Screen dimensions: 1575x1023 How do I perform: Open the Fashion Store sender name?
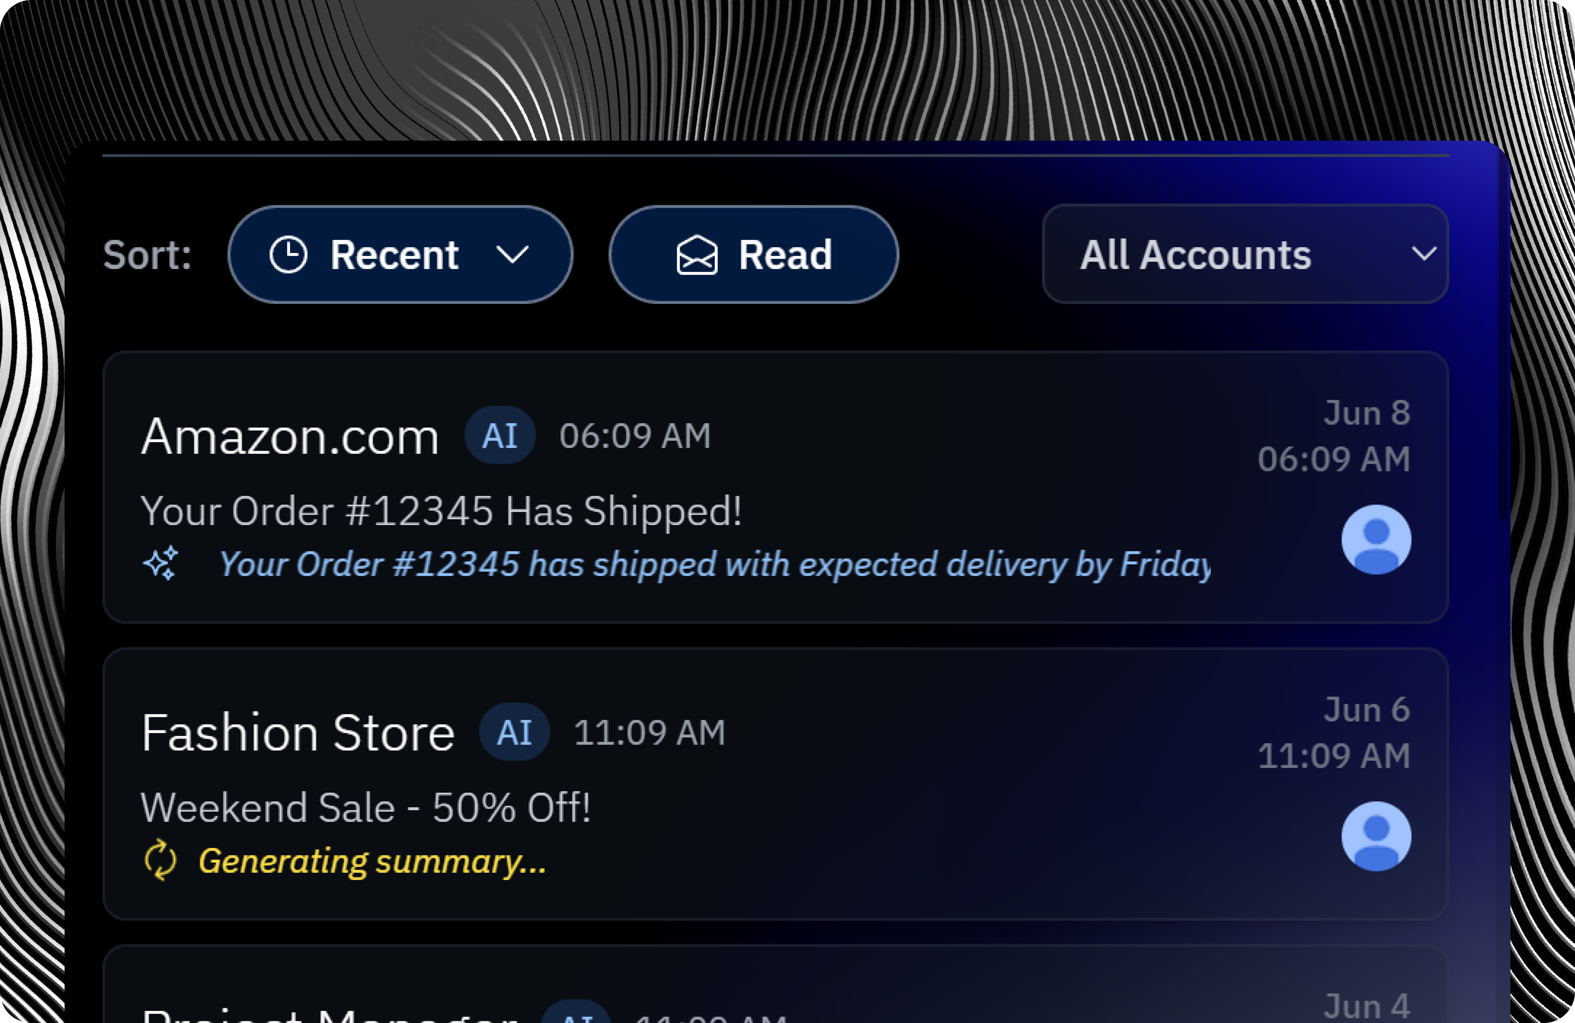click(x=298, y=733)
